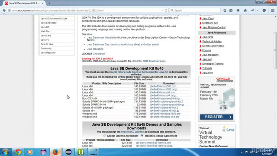Download jdk-8u45-windows-i586.exe

165,114
